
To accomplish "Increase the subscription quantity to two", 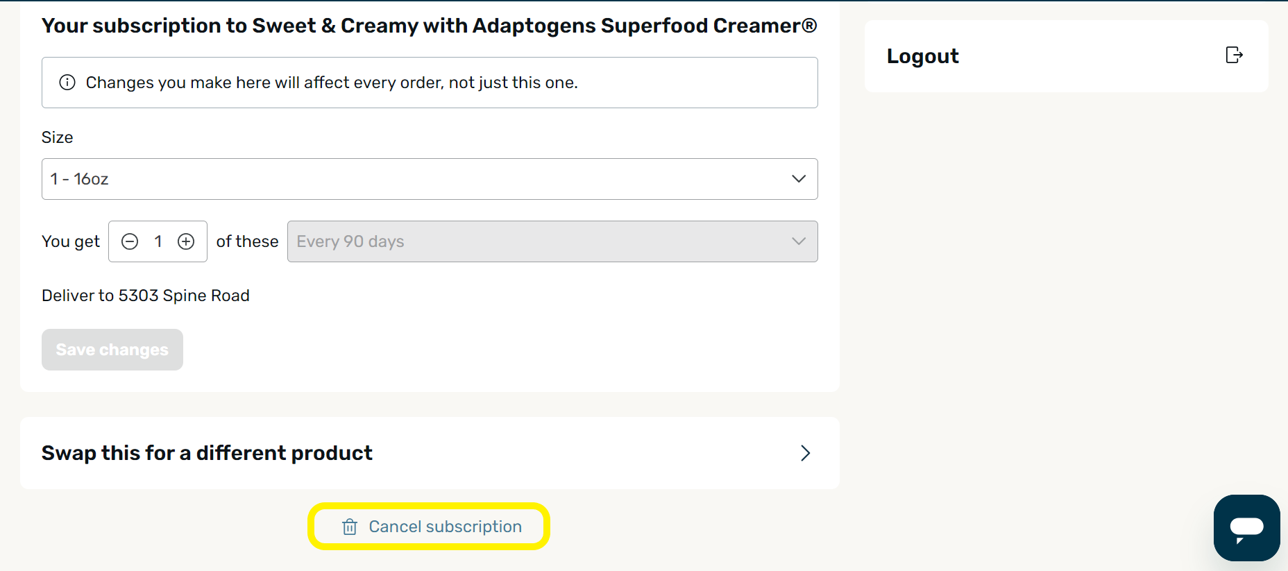I will 185,241.
